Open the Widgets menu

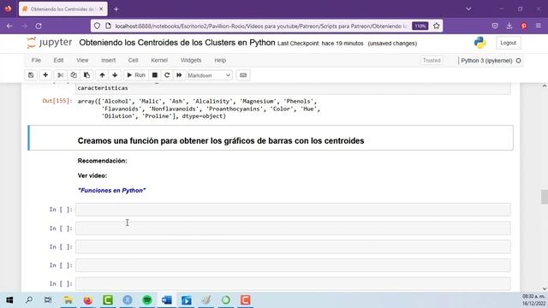coord(191,60)
